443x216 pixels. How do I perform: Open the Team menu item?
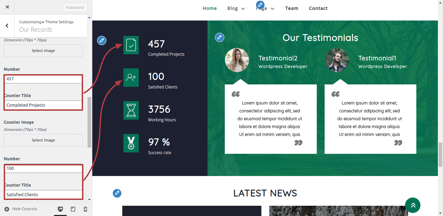click(292, 8)
